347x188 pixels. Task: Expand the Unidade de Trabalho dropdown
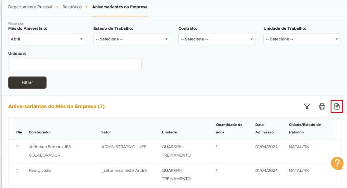302,39
